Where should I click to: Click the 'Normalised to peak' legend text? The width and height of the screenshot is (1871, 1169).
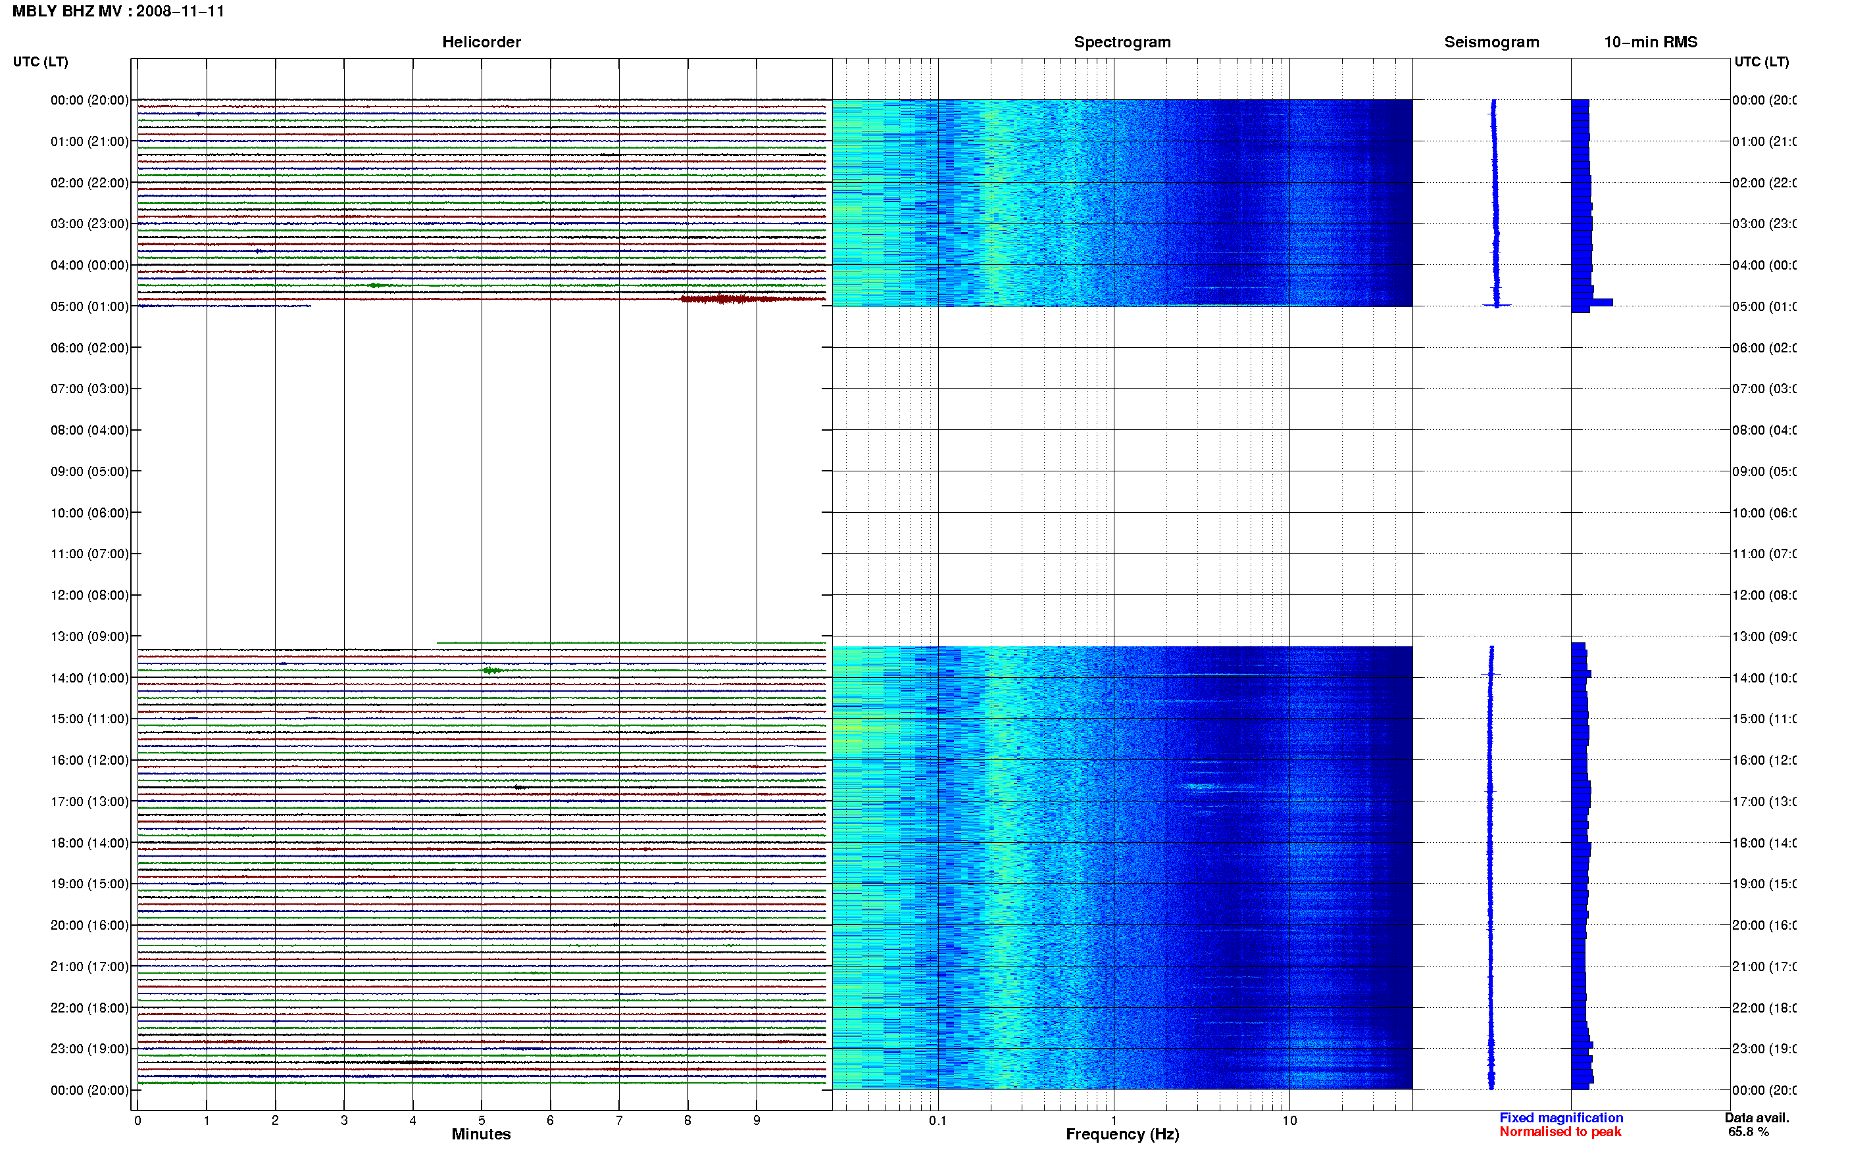pyautogui.click(x=1560, y=1132)
